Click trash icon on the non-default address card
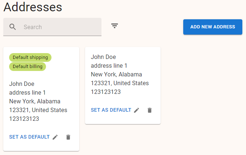This screenshot has width=246, height=155. (150, 110)
